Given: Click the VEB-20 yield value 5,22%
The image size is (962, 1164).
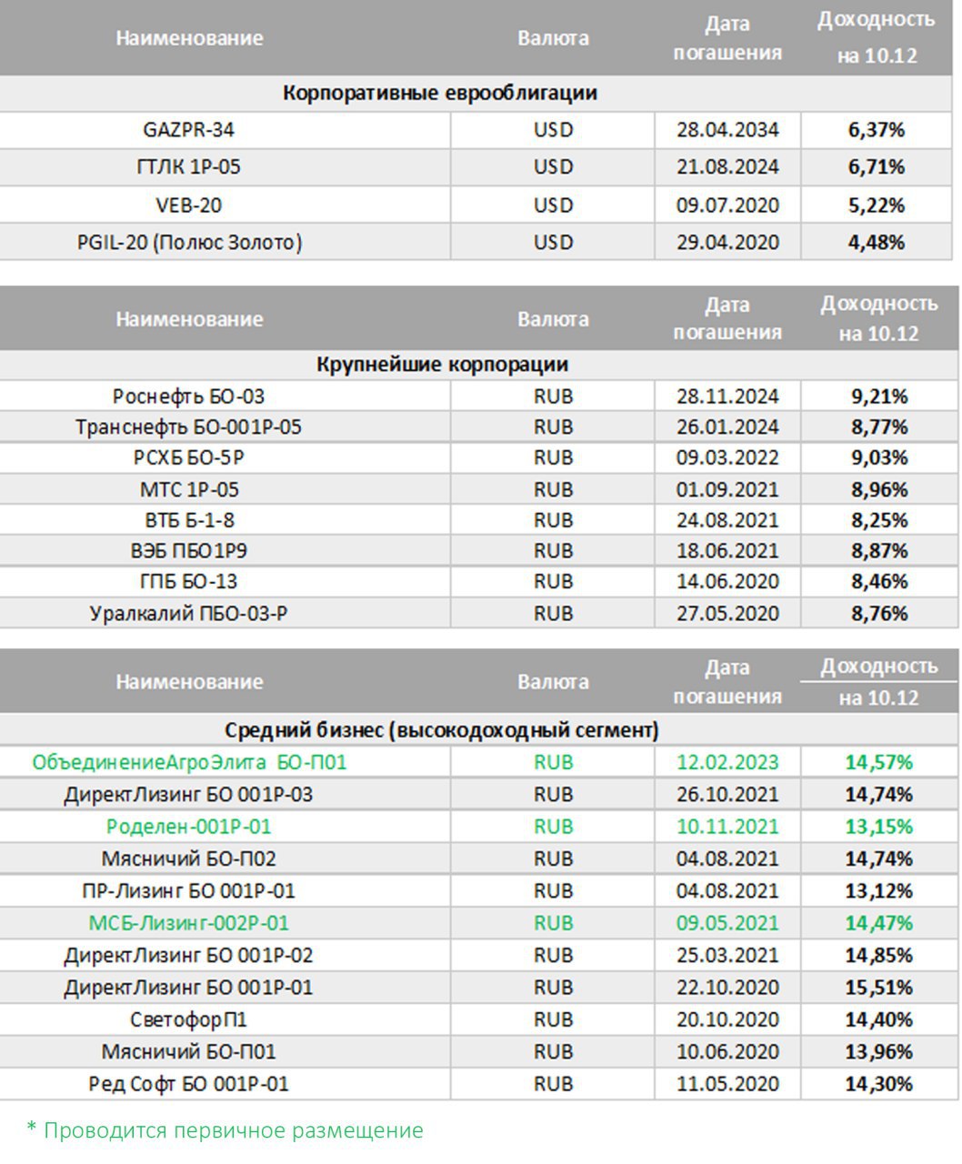Looking at the screenshot, I should (877, 206).
